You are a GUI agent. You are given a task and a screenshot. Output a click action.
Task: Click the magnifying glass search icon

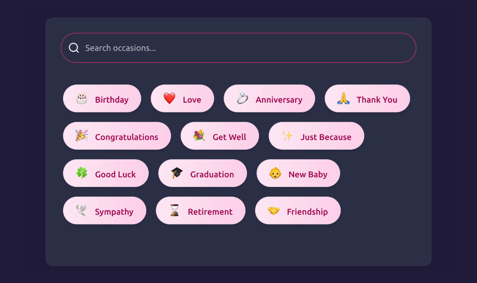pos(74,48)
